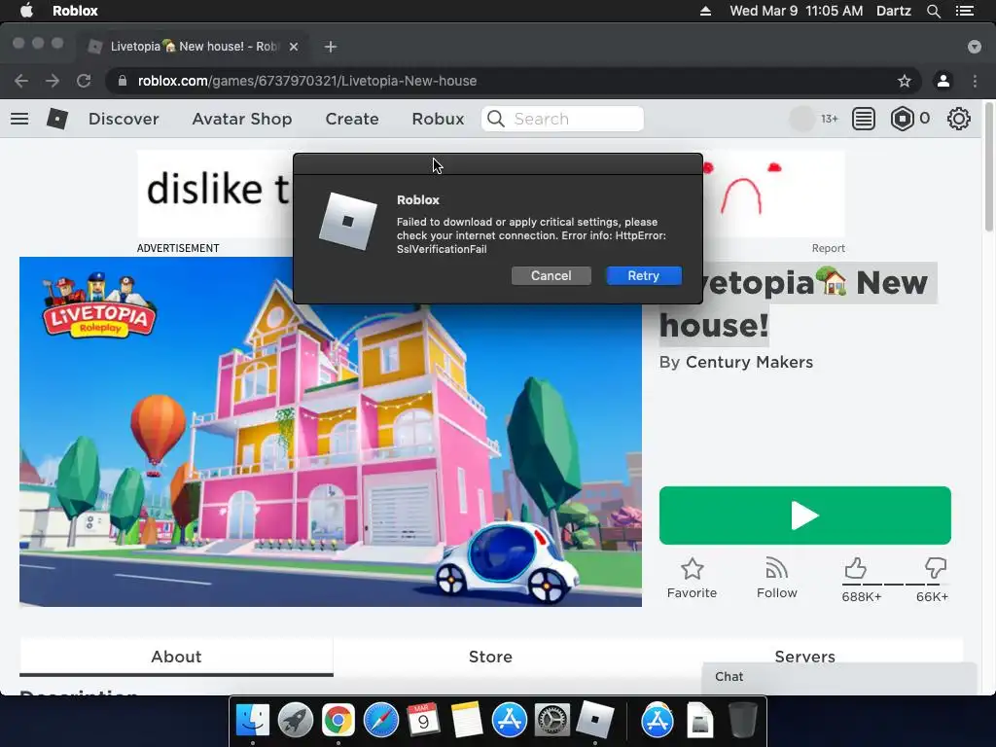Click the Roblox logo home icon
The width and height of the screenshot is (996, 747).
coord(57,119)
